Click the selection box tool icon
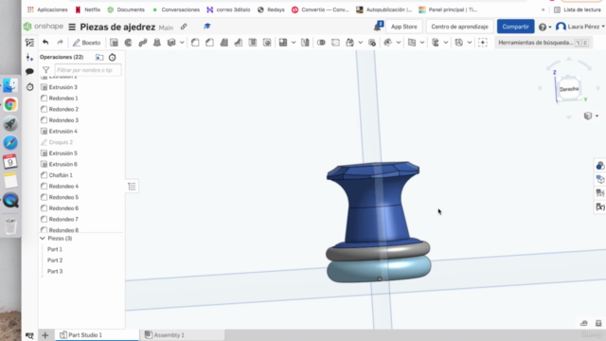 click(x=483, y=43)
